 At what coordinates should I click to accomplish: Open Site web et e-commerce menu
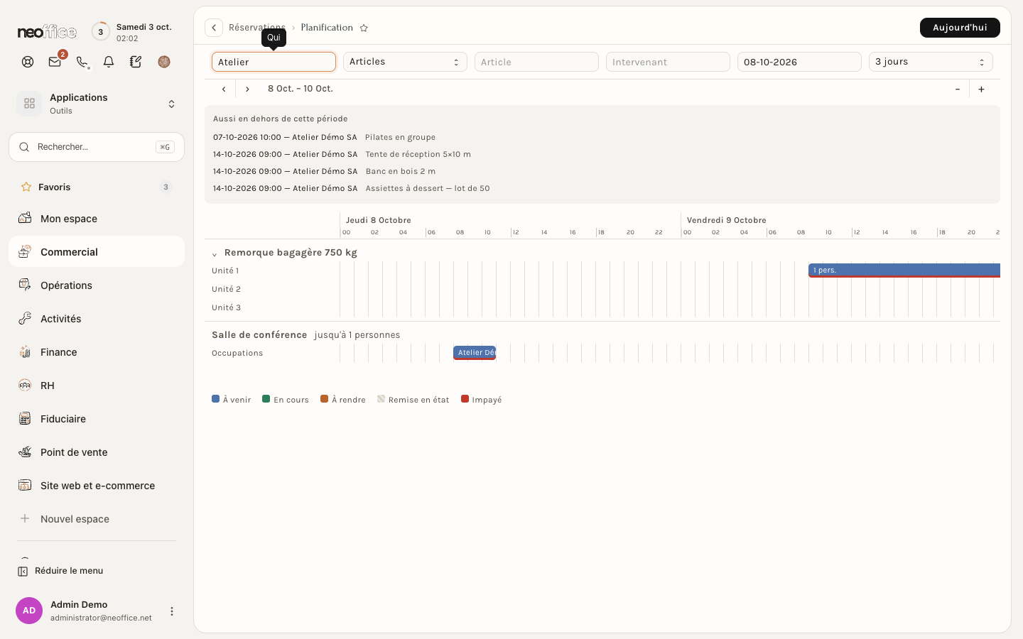point(97,486)
